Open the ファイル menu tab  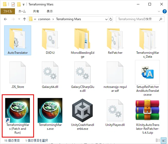[8, 11]
